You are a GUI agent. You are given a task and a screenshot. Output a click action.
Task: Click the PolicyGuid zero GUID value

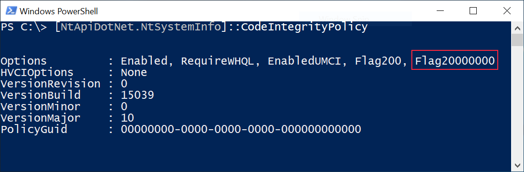[x=241, y=129]
